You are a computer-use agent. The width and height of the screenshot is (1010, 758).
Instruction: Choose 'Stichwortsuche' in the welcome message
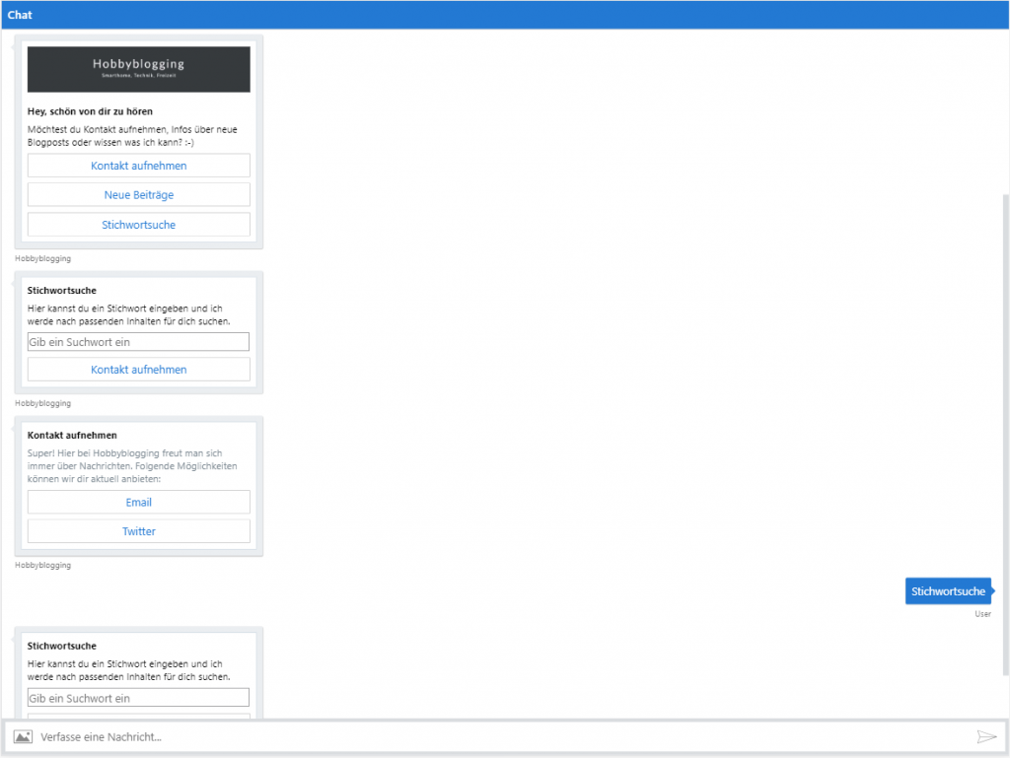coord(138,224)
